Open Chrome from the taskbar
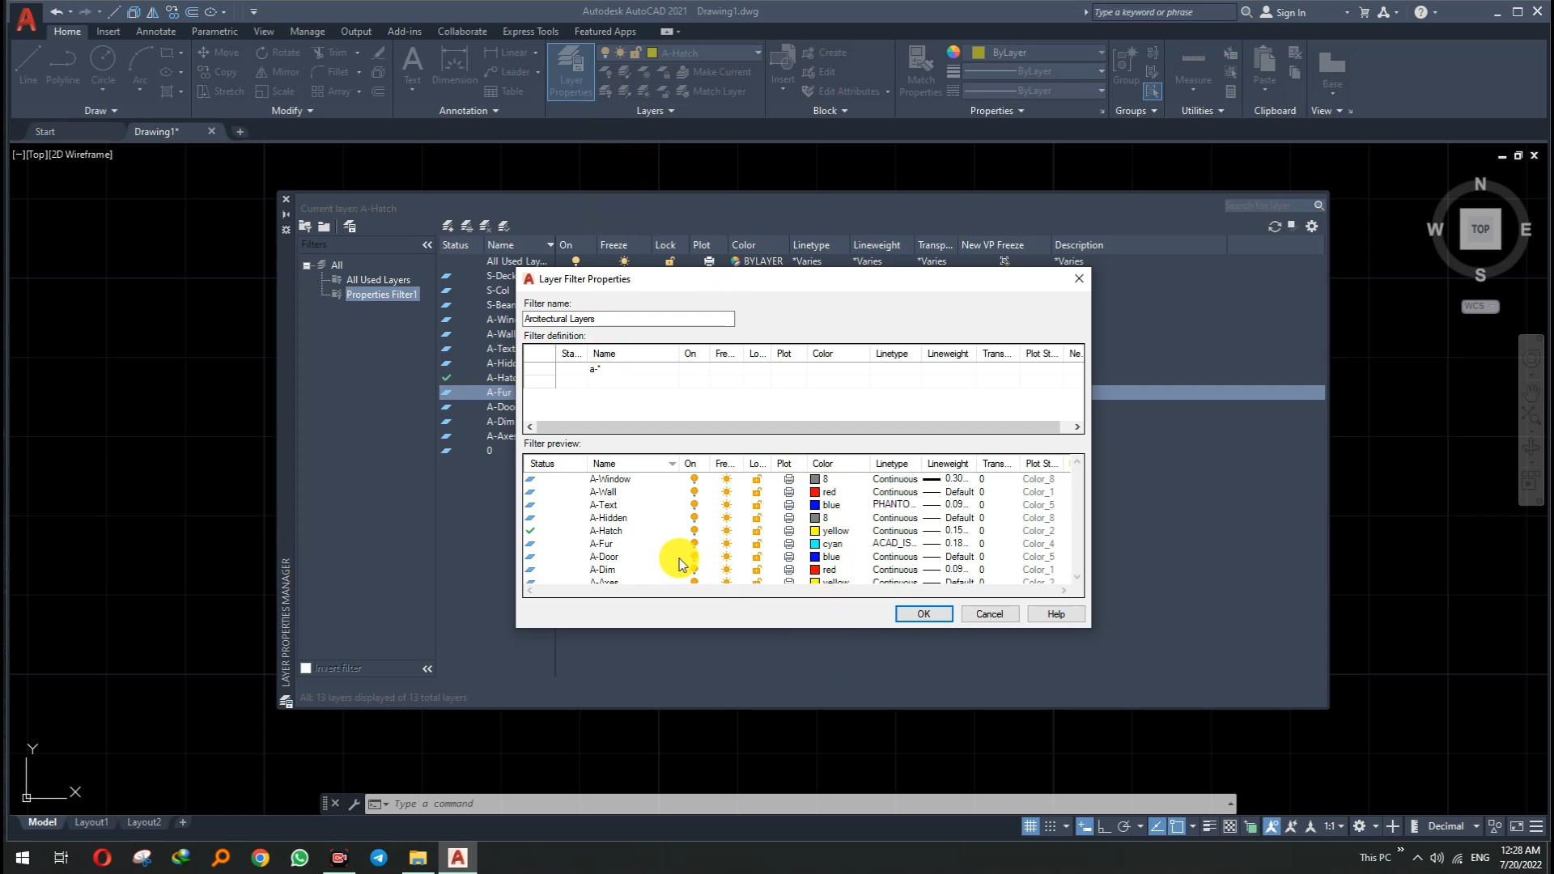Screen dimensions: 1554x874 pyautogui.click(x=260, y=858)
